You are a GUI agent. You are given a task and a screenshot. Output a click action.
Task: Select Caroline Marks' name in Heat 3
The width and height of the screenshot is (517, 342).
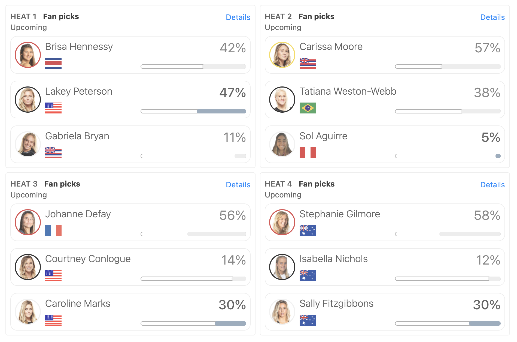coord(78,304)
